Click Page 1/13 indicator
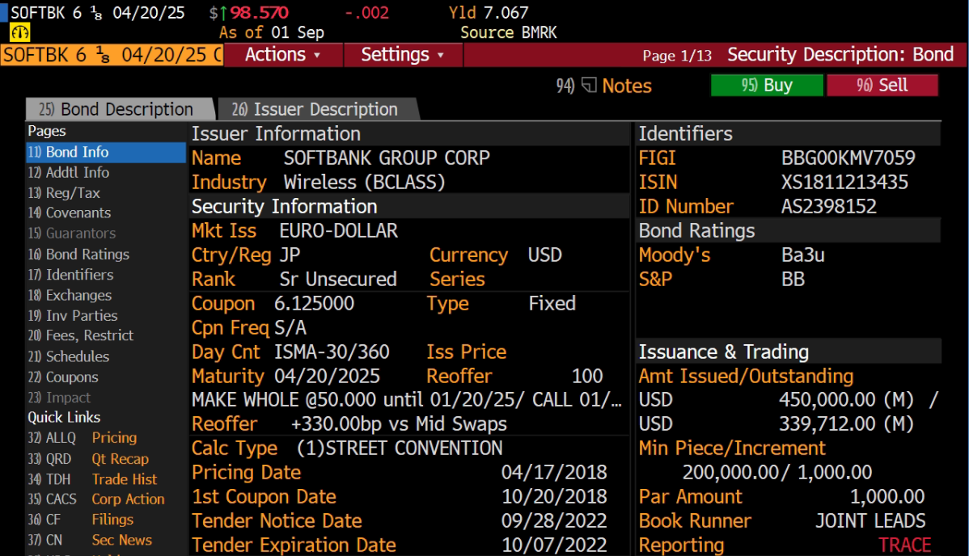 point(677,56)
